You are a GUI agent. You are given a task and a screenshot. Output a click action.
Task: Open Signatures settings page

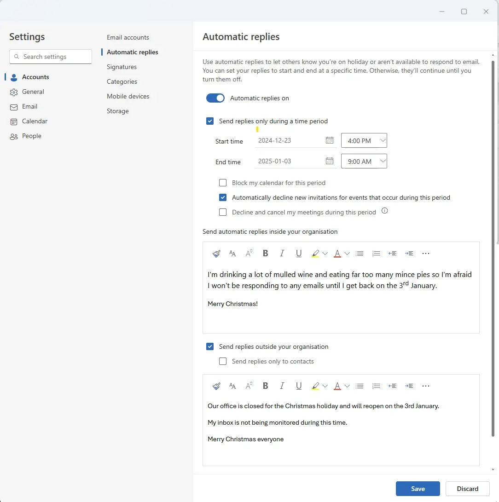122,67
